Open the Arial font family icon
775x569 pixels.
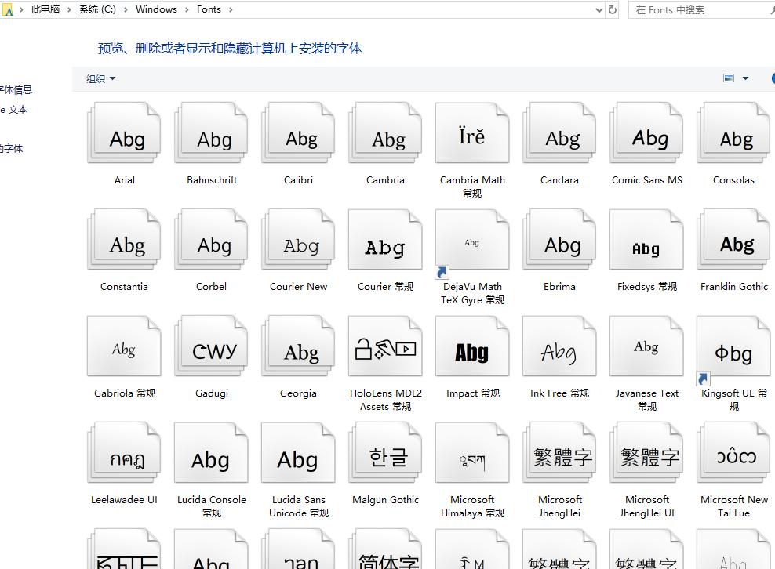pos(125,132)
